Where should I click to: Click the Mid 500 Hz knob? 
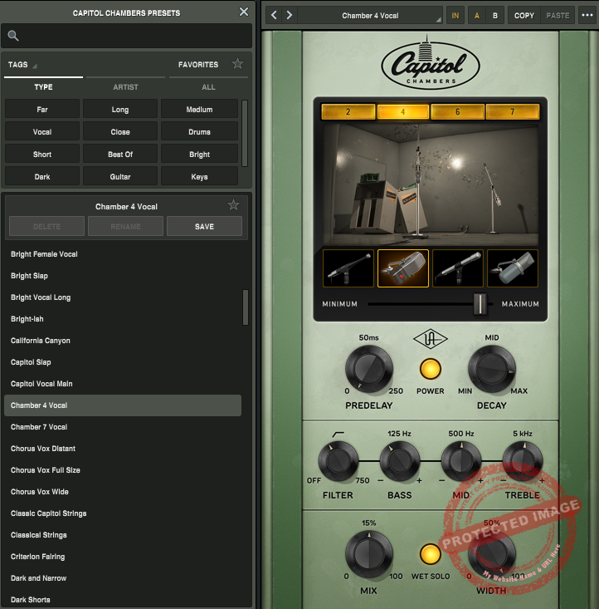[461, 461]
